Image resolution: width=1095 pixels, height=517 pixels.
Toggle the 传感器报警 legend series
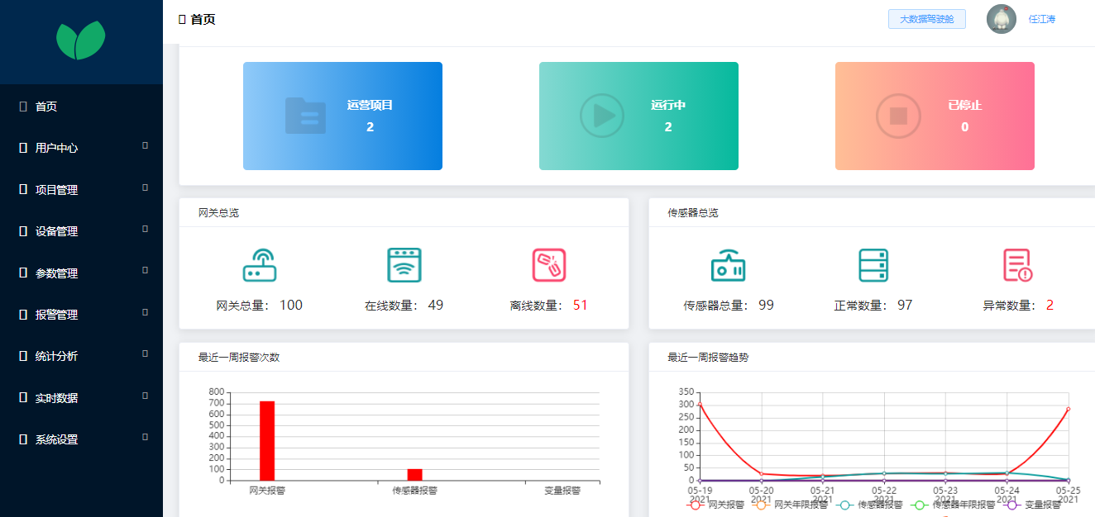[x=870, y=505]
